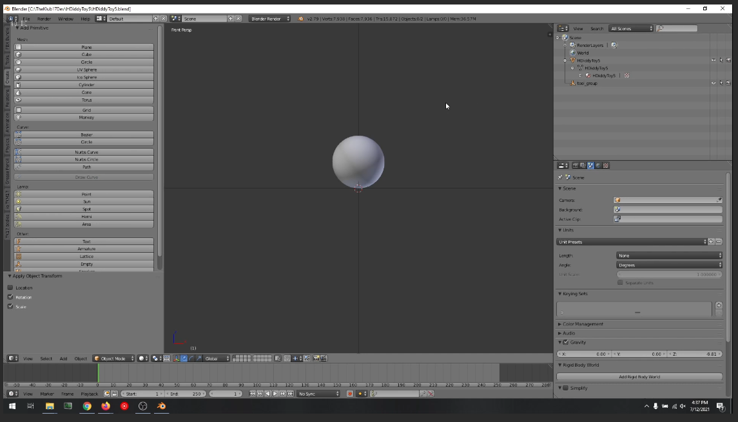Image resolution: width=738 pixels, height=422 pixels.
Task: Click the viewport shading sphere icon
Action: point(143,358)
